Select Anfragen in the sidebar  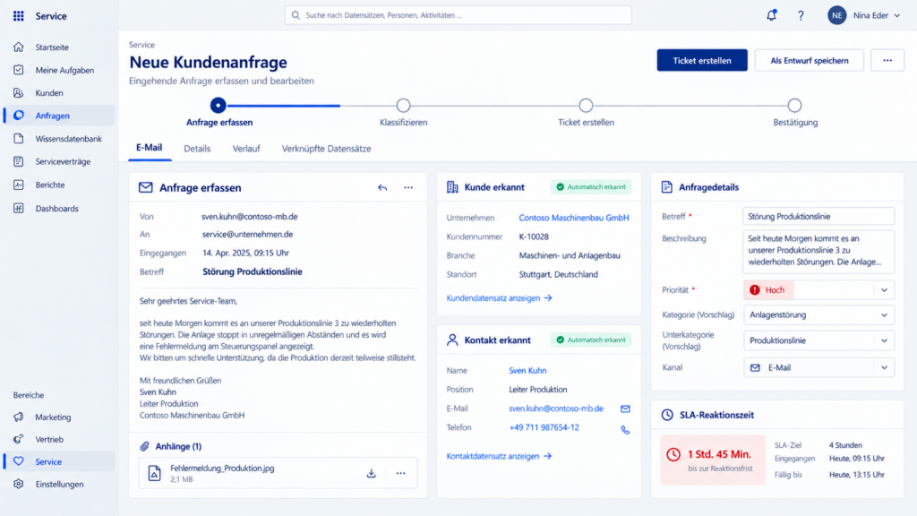(59, 116)
